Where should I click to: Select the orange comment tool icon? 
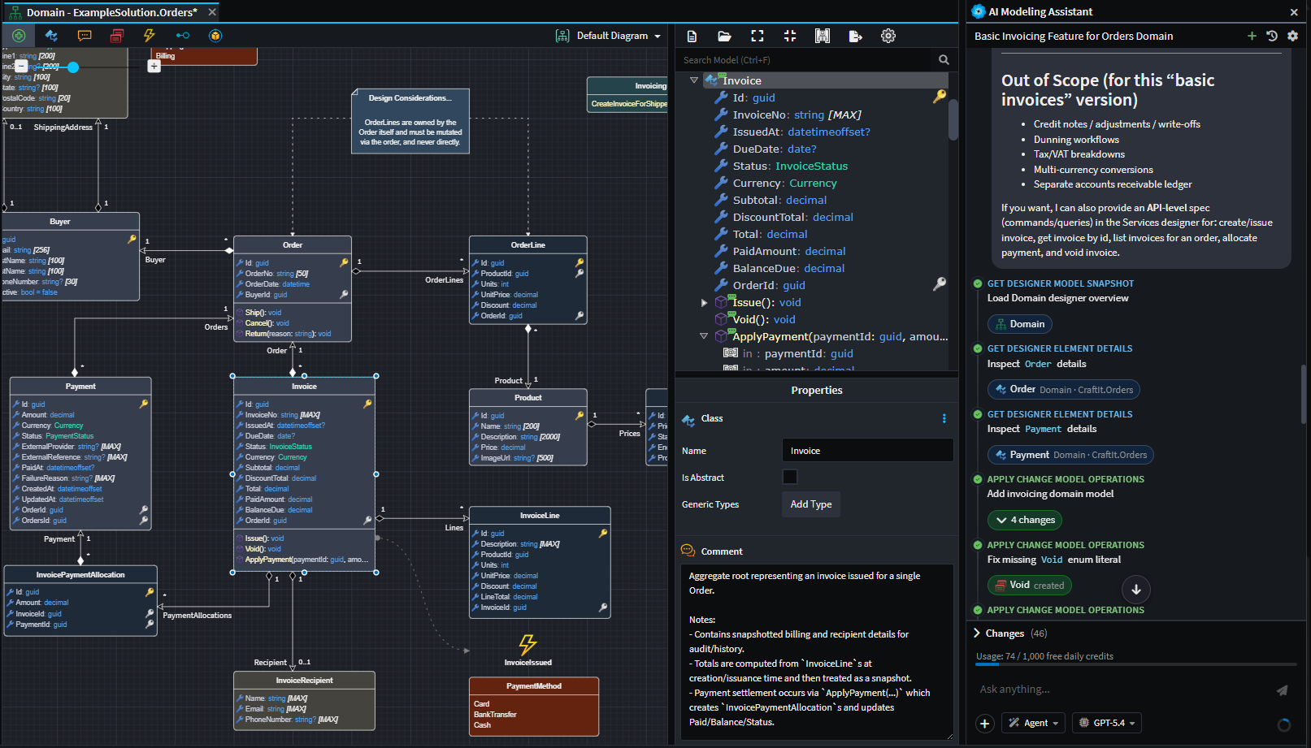point(85,36)
